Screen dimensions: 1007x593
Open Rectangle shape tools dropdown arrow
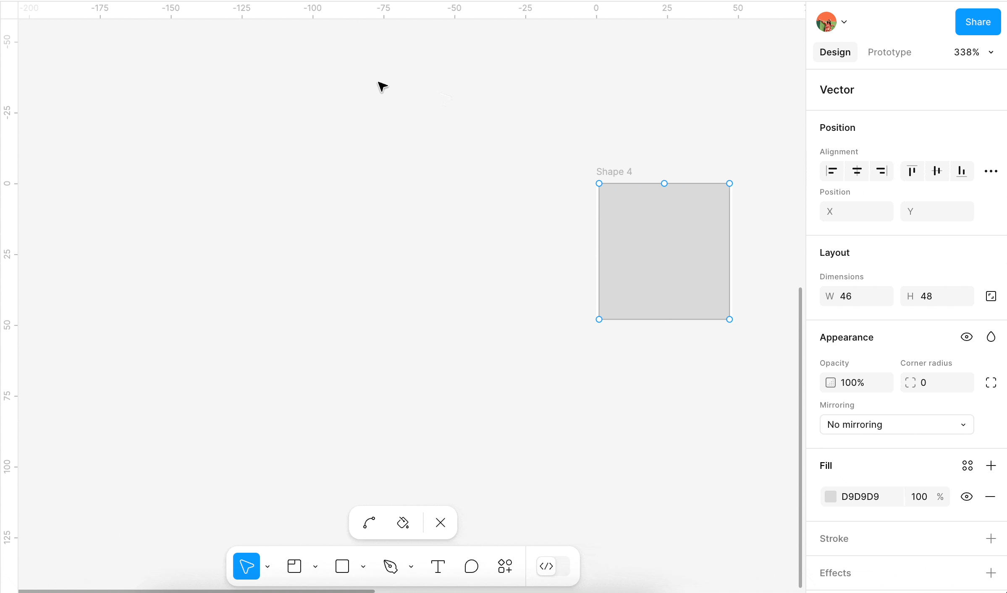(363, 567)
